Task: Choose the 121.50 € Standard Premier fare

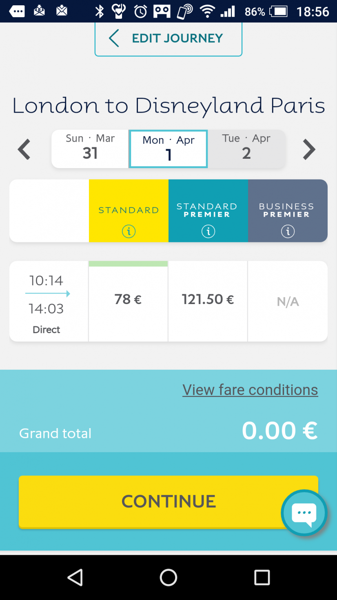Action: [208, 301]
